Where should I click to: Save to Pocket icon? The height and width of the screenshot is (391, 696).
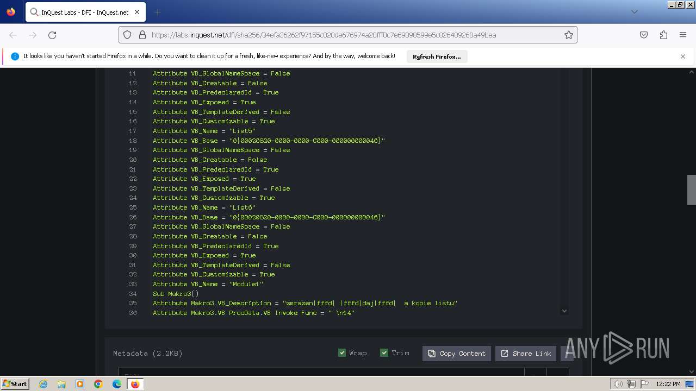[x=644, y=35]
